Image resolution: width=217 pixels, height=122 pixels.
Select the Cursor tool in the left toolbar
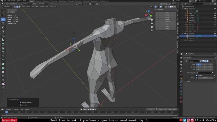[x=3, y=15]
